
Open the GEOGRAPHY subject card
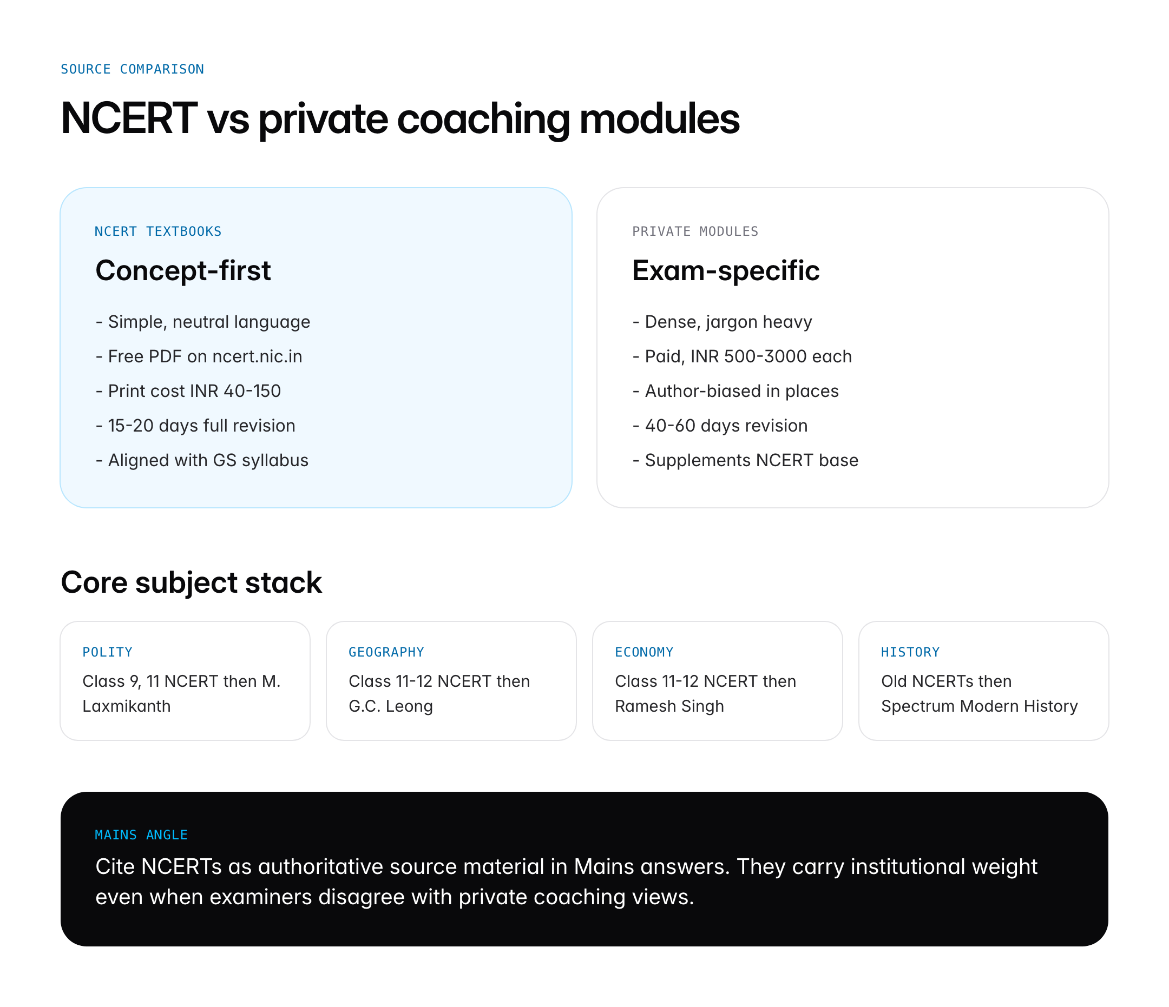(451, 680)
